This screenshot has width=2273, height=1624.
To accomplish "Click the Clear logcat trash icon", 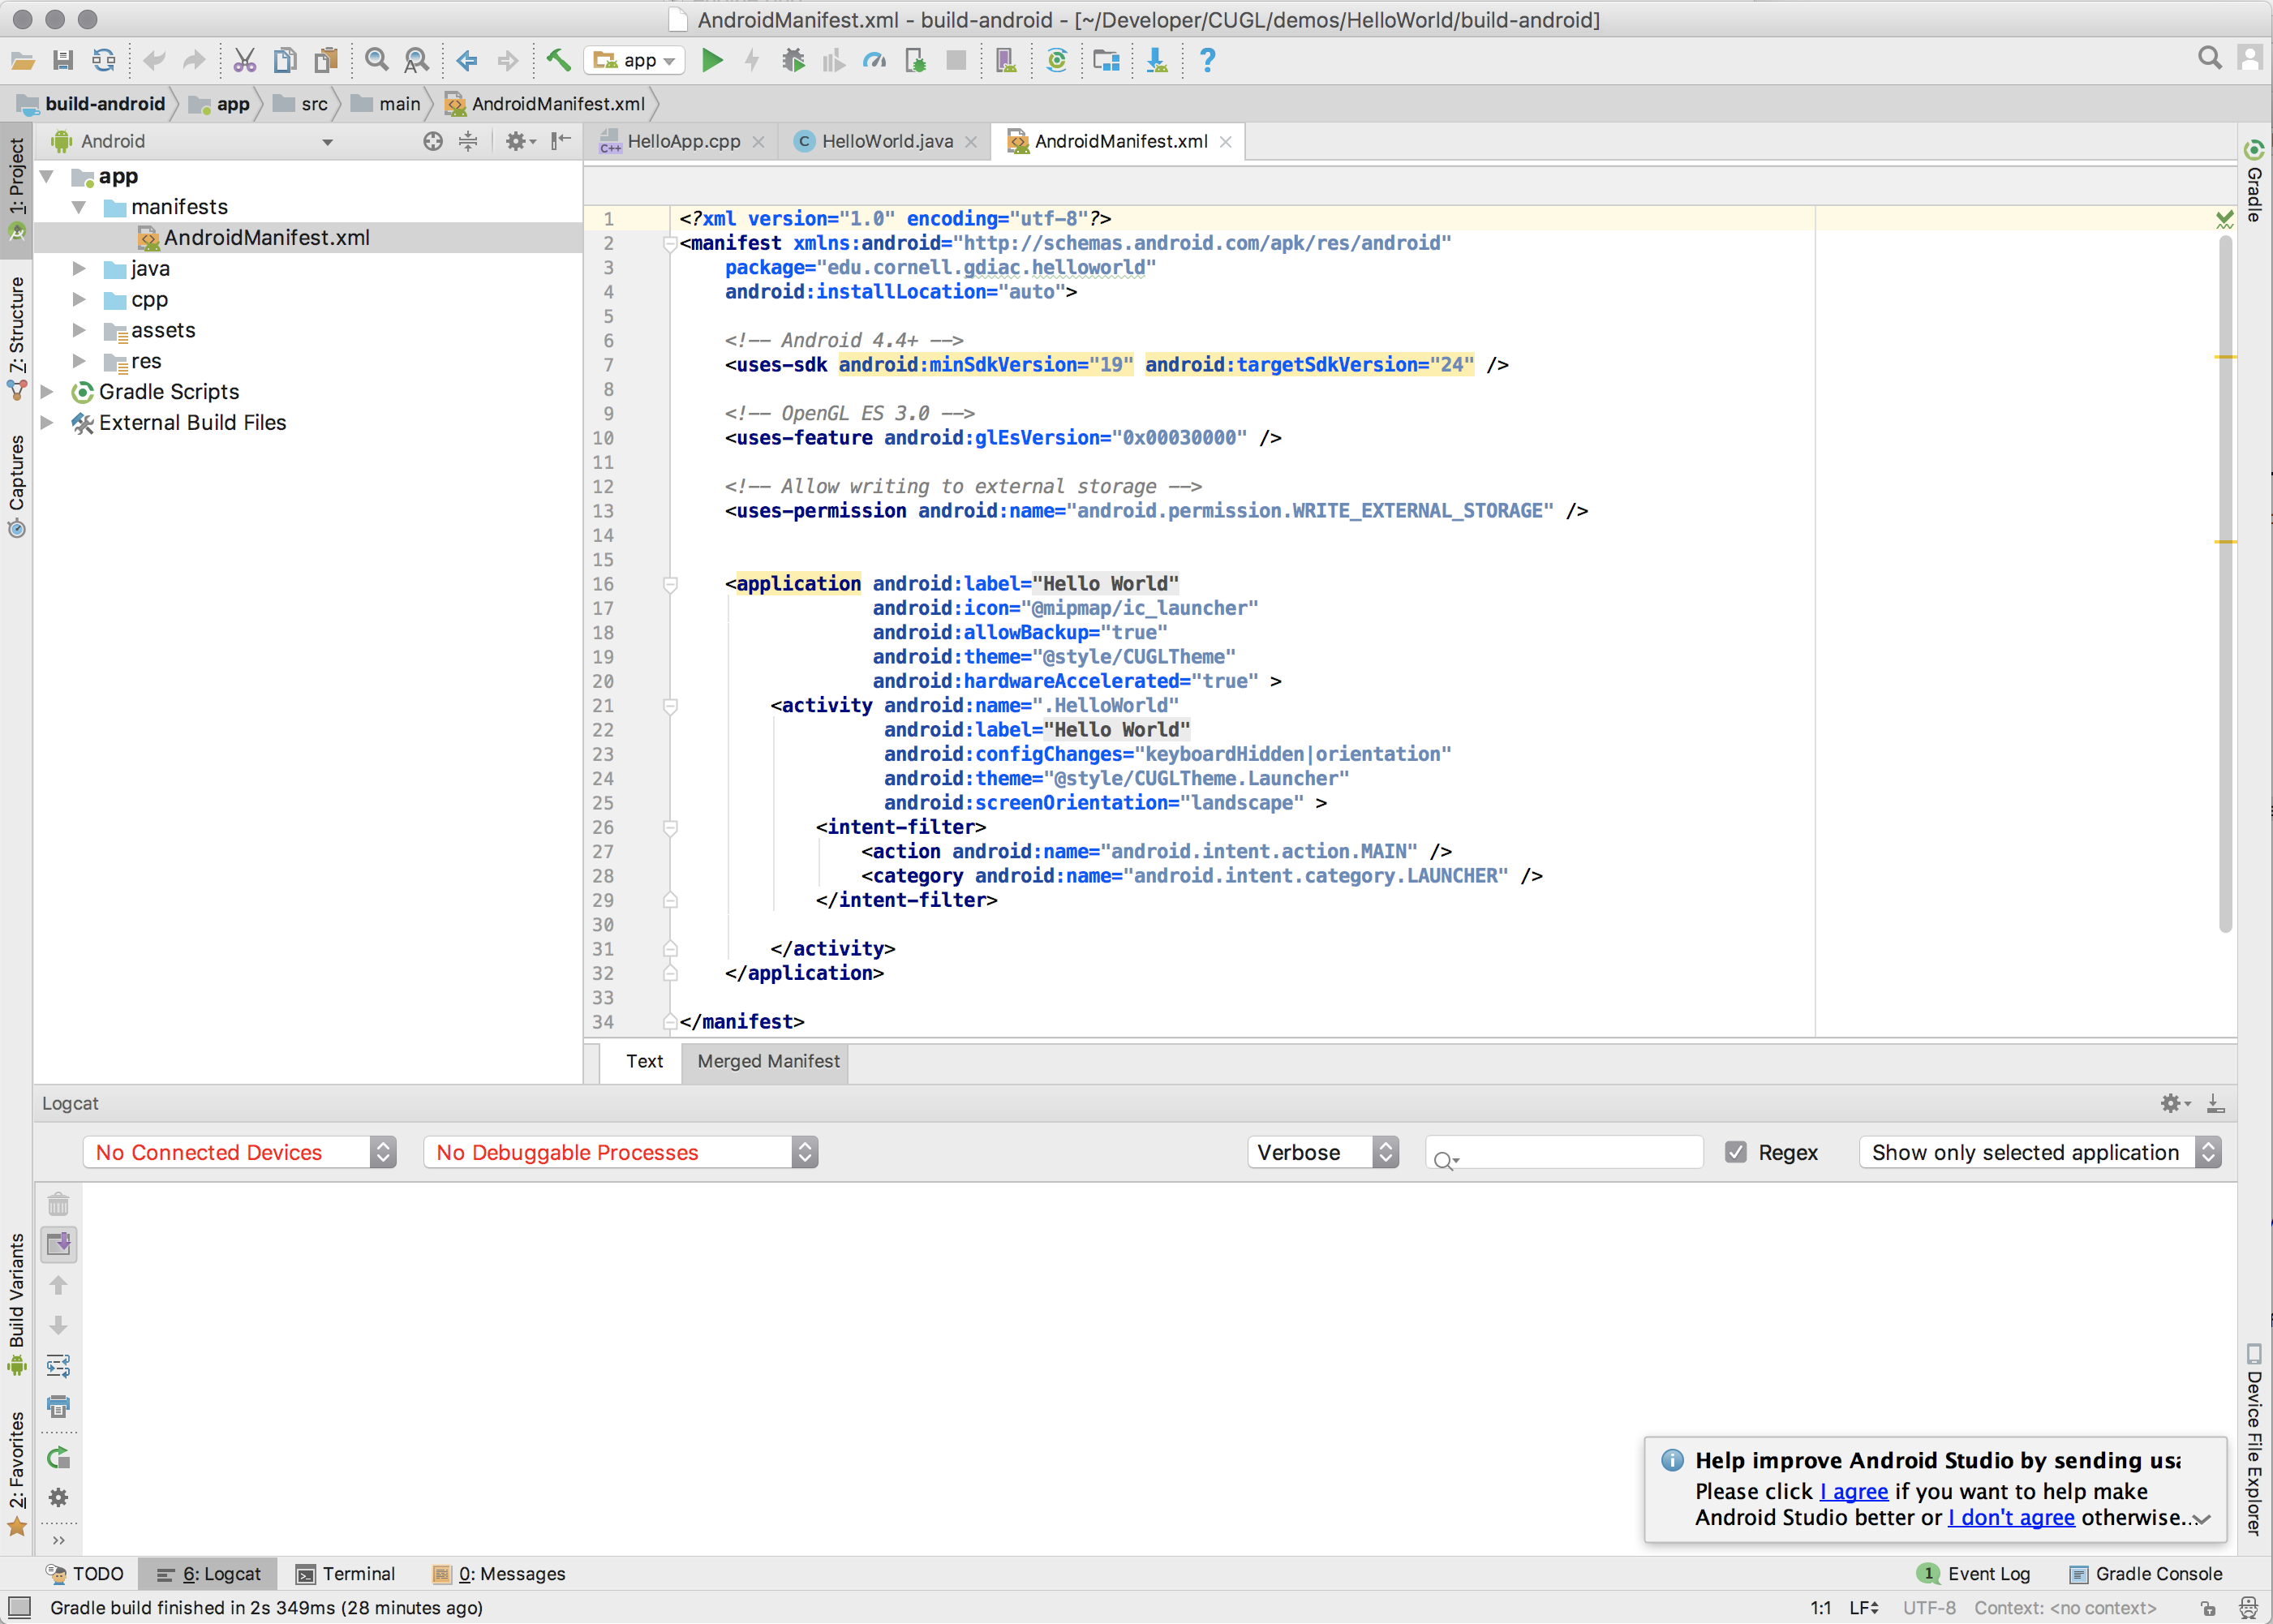I will pyautogui.click(x=59, y=1204).
